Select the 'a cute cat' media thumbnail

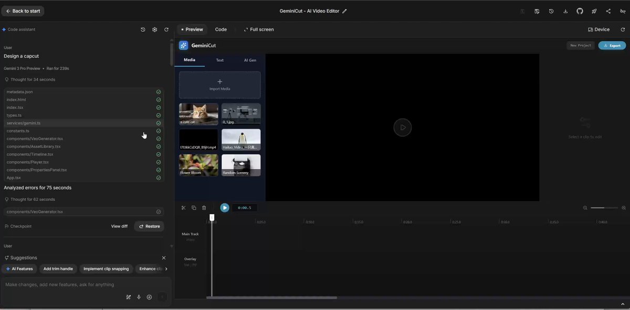(198, 114)
